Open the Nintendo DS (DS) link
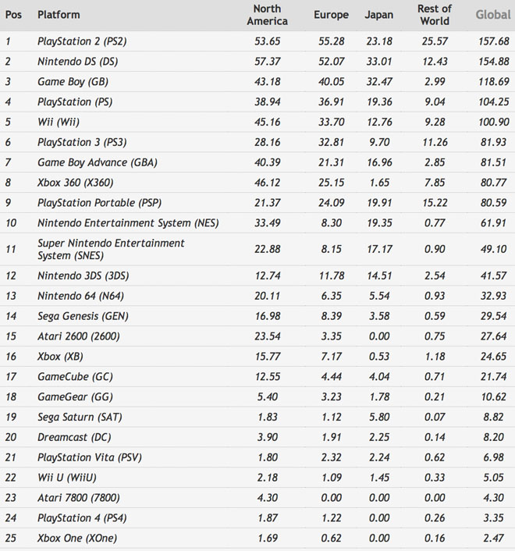The image size is (515, 551). (x=77, y=62)
